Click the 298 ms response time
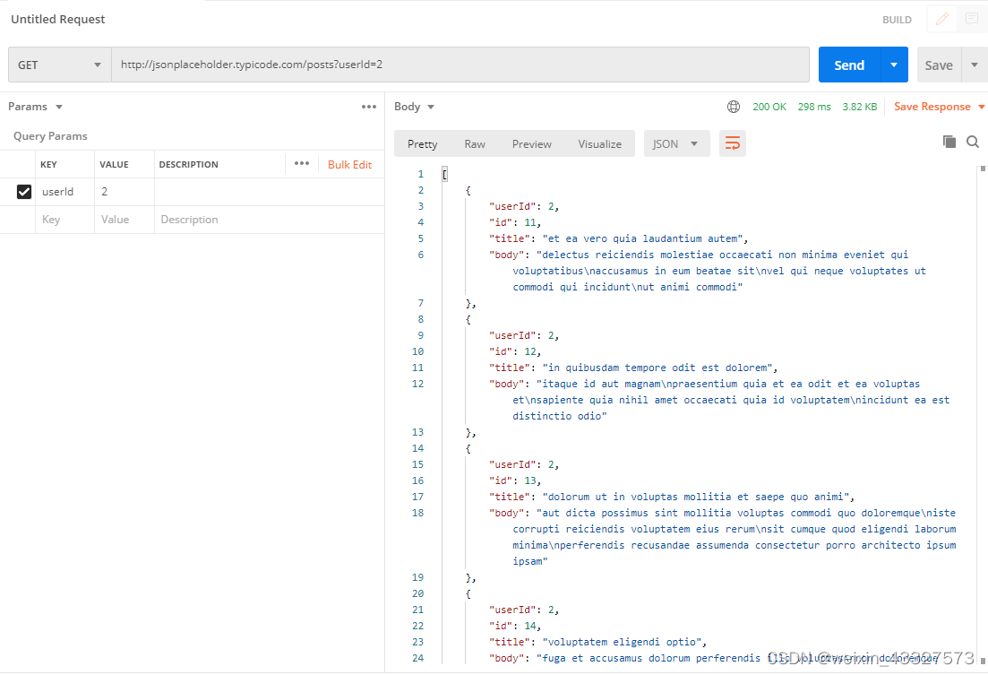988x675 pixels. tap(814, 107)
